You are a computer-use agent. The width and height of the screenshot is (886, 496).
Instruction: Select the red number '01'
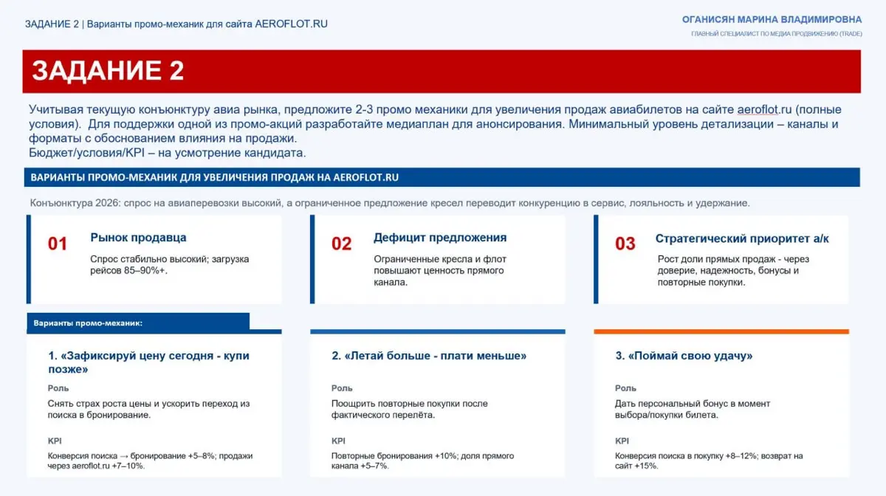[58, 244]
